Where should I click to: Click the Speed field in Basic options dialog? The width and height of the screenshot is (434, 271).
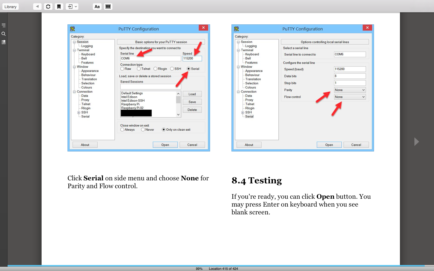pos(192,58)
